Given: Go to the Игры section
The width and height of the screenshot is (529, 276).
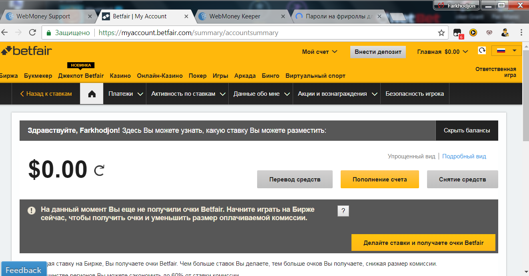Looking at the screenshot, I should point(220,76).
